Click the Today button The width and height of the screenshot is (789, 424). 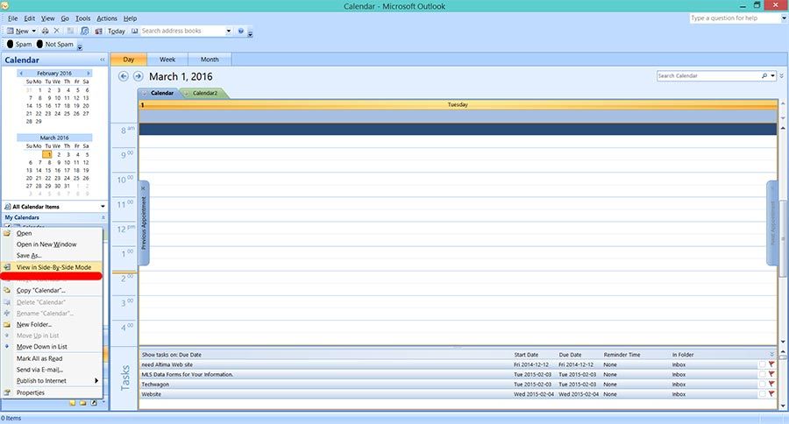tap(117, 32)
